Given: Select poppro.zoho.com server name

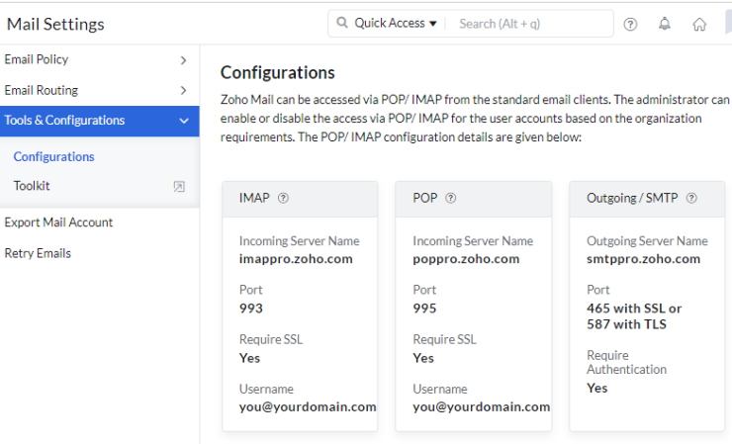Looking at the screenshot, I should click(466, 259).
